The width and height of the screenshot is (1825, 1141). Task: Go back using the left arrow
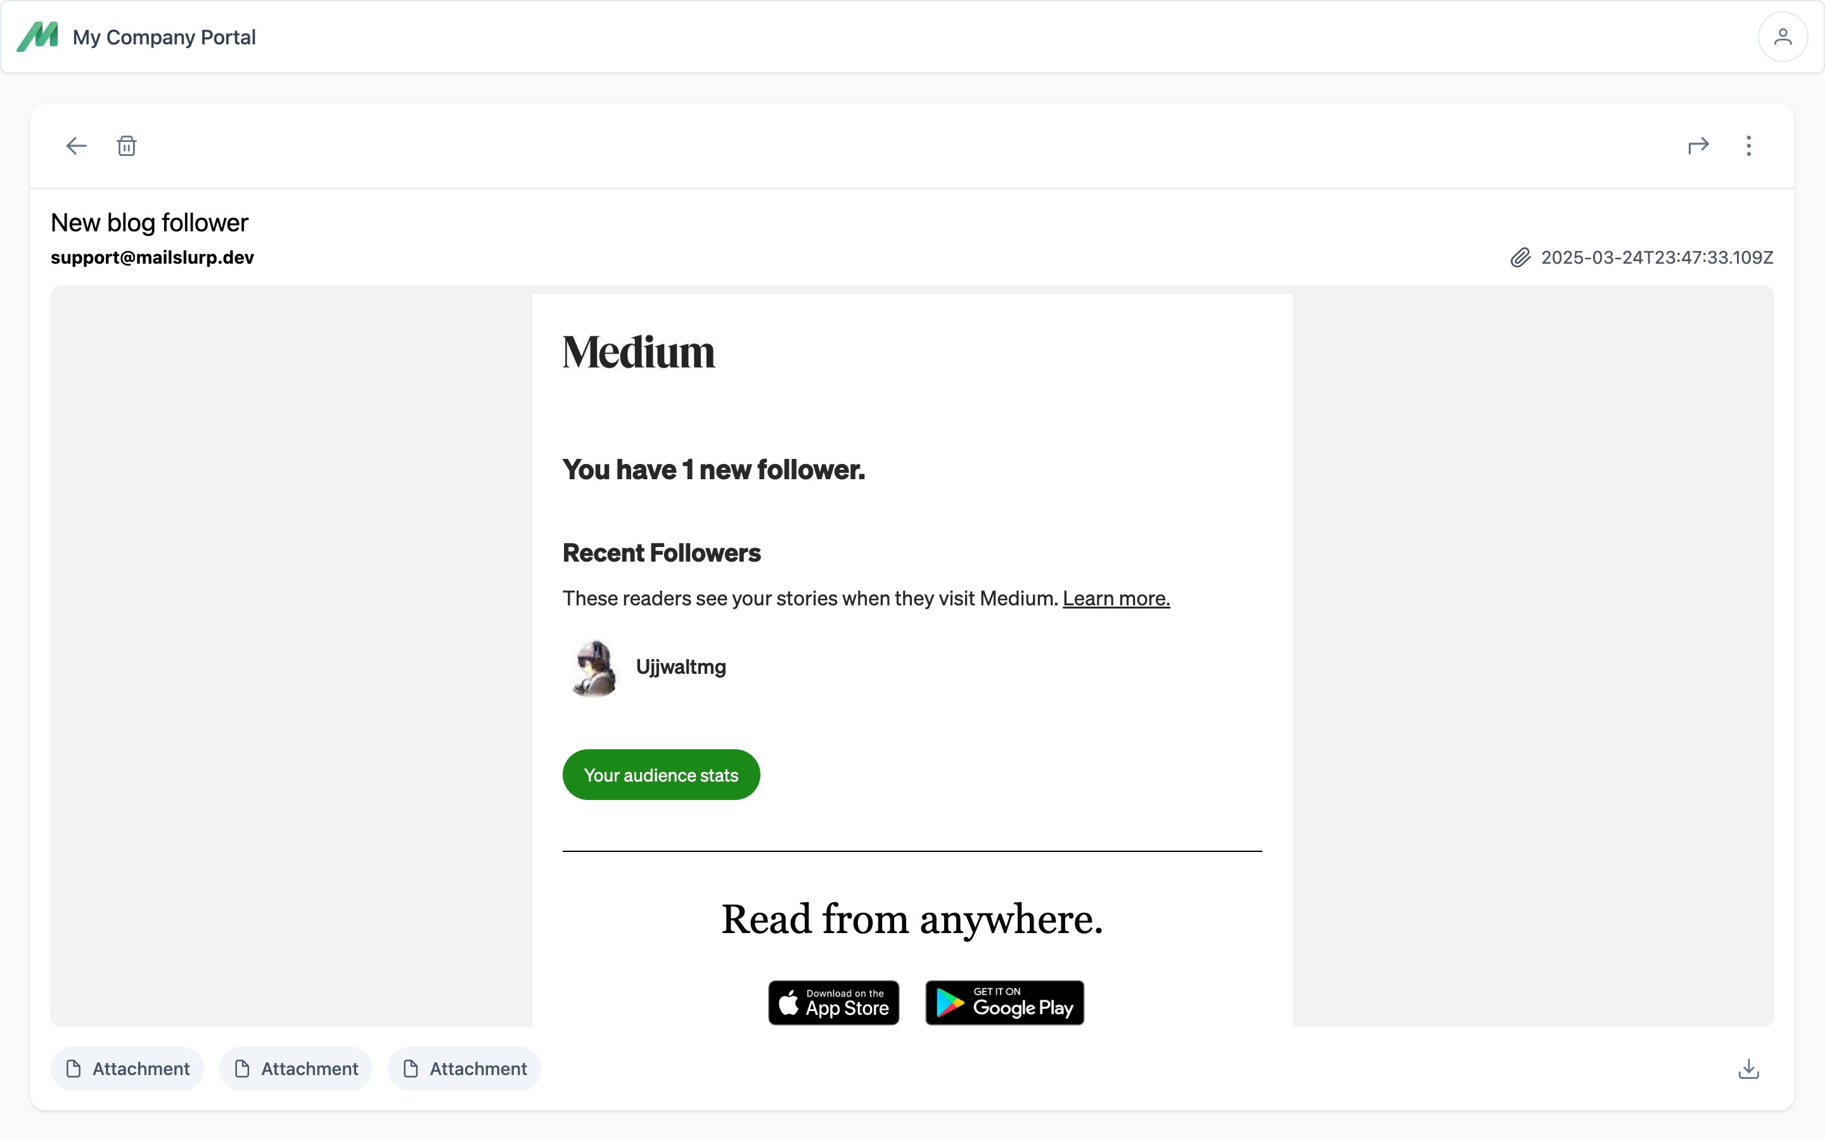click(76, 146)
